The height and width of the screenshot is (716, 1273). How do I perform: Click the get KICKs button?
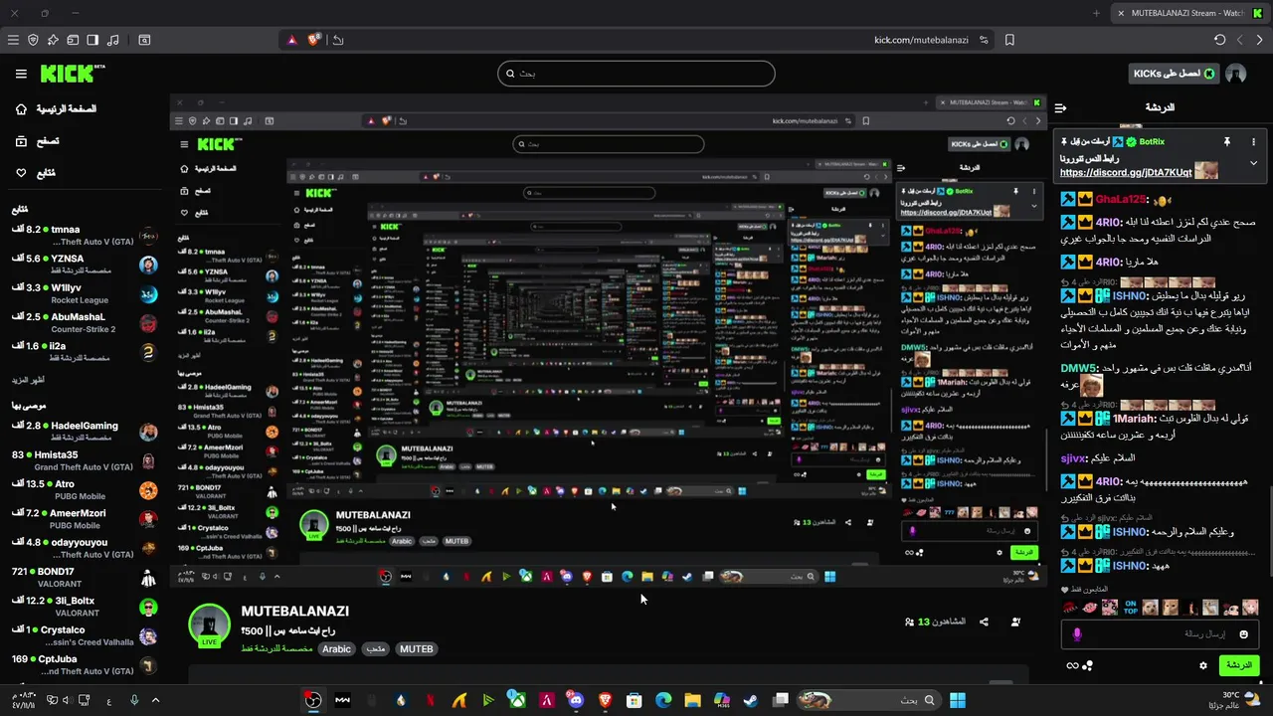[x=1175, y=74]
